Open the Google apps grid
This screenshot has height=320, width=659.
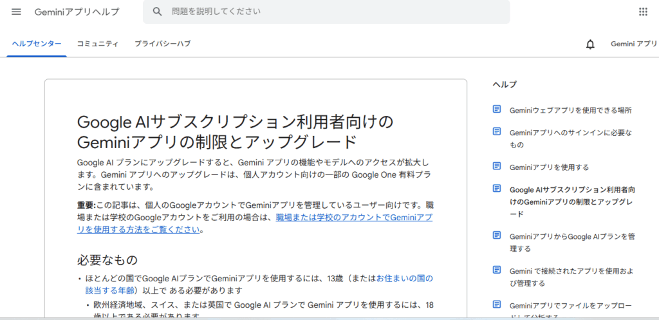click(x=642, y=12)
